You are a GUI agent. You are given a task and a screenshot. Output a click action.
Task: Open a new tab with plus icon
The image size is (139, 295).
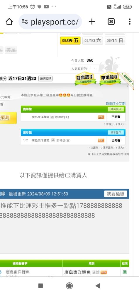(x=92, y=22)
